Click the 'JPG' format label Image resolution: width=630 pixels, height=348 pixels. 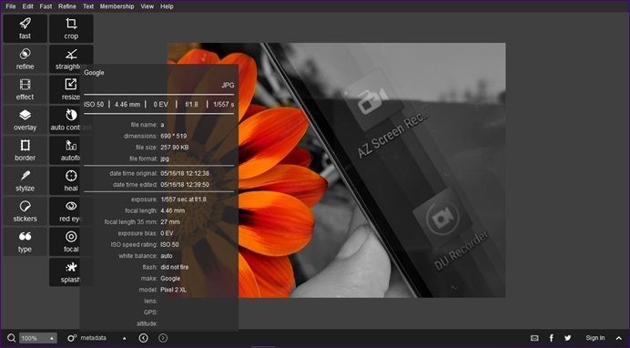coord(228,86)
